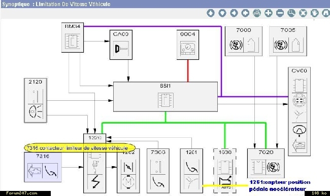Click the 7020 ABS control unit block
The height and width of the screenshot is (196, 330).
pos(266,163)
